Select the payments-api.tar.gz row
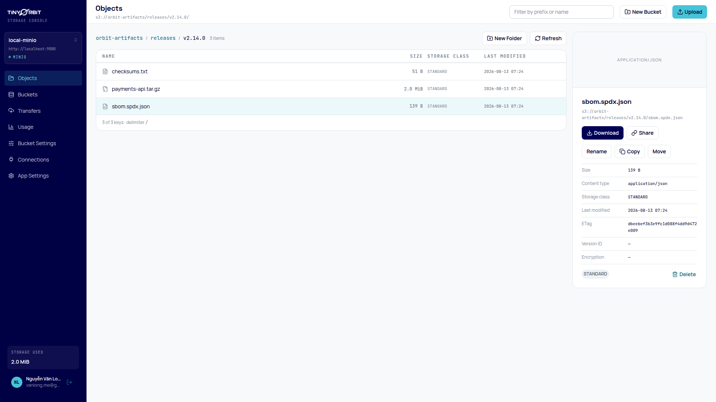The image size is (716, 402). click(x=331, y=89)
